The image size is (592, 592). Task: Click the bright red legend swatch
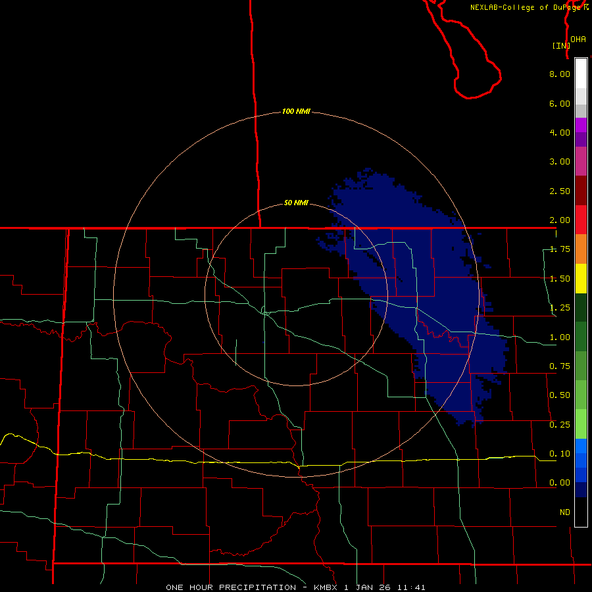[581, 220]
